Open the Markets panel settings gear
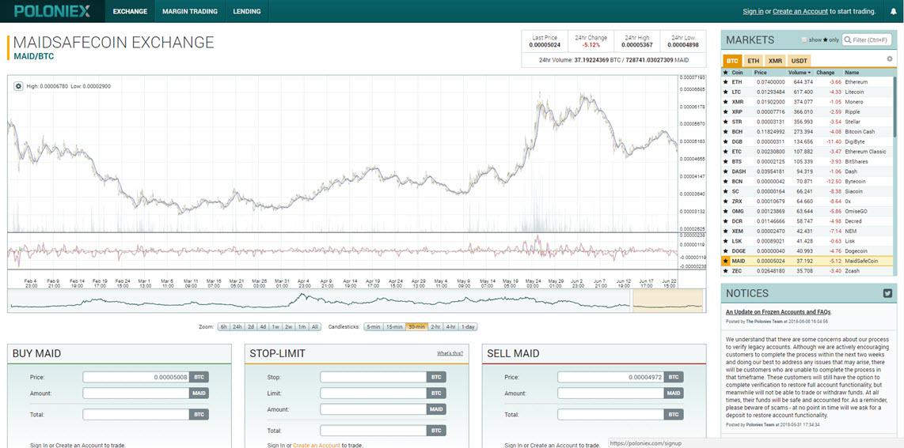 pyautogui.click(x=889, y=59)
